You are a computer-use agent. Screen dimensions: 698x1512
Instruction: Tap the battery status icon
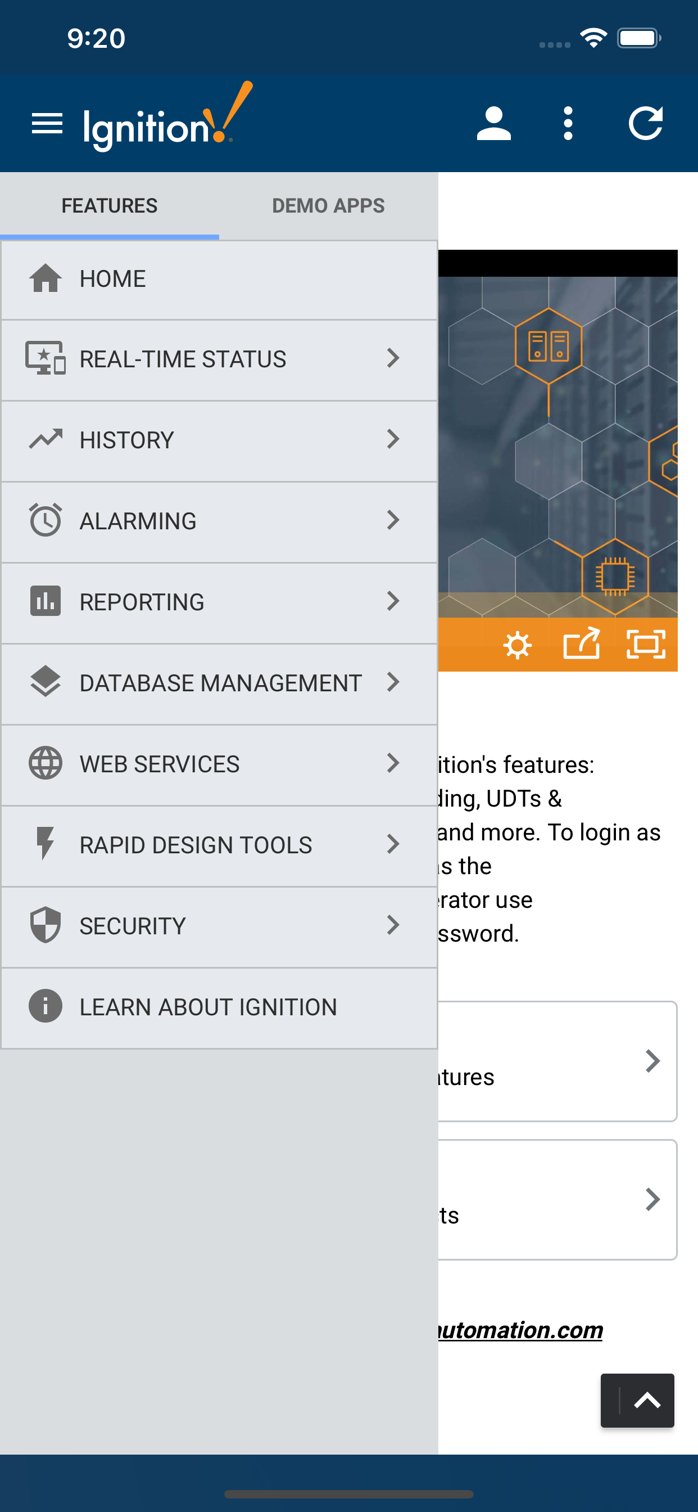point(639,38)
